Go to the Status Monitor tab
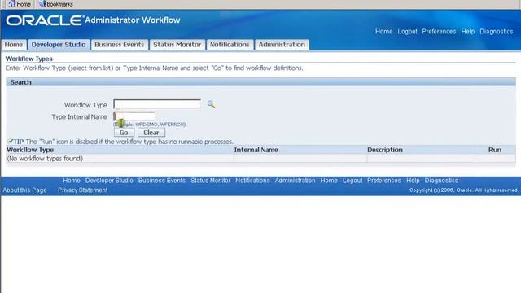Image resolution: width=521 pixels, height=293 pixels. (177, 45)
